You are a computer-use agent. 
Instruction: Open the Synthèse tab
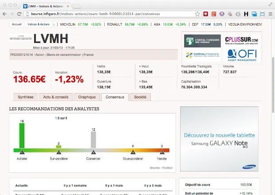point(26,97)
